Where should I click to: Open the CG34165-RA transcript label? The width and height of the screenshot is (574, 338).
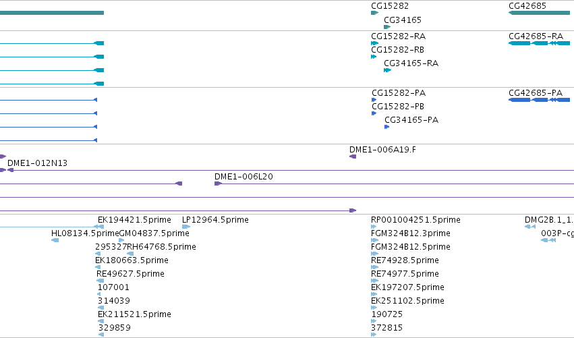411,63
